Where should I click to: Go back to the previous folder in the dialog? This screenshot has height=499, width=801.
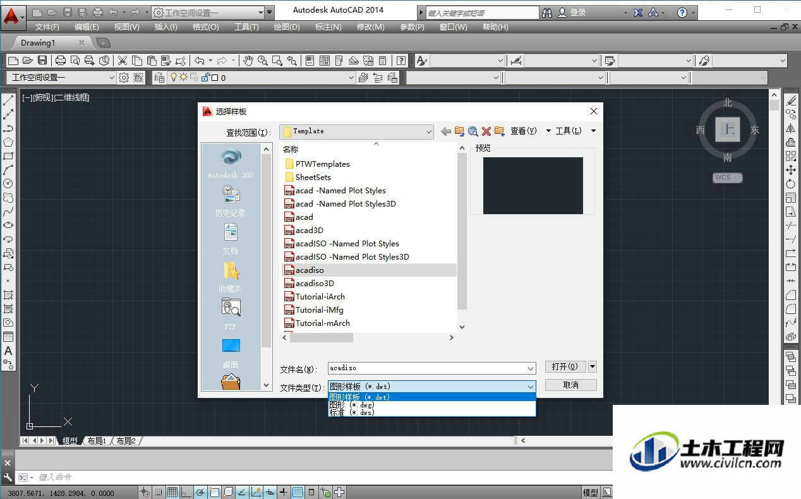click(x=446, y=131)
